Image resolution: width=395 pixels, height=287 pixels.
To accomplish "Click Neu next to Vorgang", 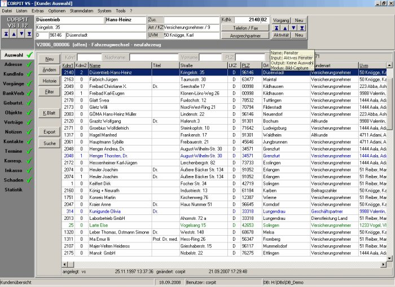I will coord(299,20).
